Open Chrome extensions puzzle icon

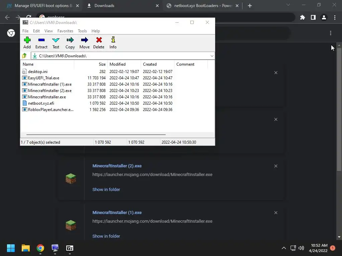303,17
